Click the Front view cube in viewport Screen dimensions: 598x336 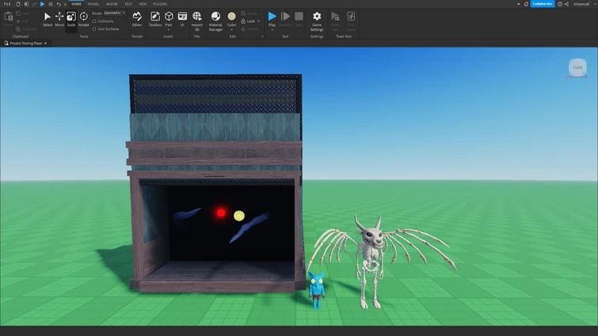tap(577, 68)
